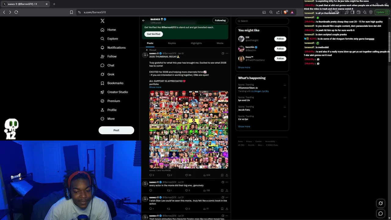Click the white Post button
Viewport: 391px width, 220px height.
[x=116, y=130]
